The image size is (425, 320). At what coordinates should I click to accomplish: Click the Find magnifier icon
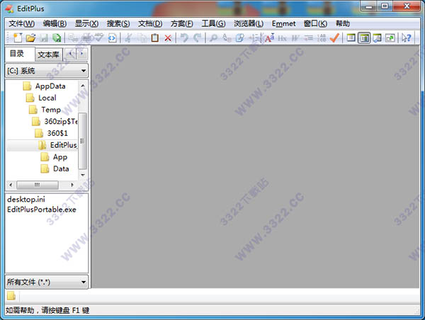click(x=214, y=38)
